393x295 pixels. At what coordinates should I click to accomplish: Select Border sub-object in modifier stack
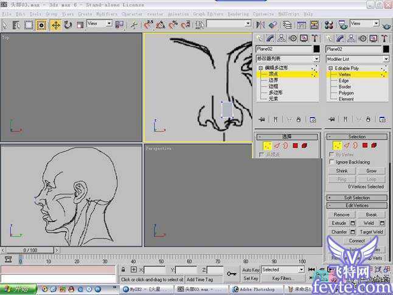pos(345,87)
